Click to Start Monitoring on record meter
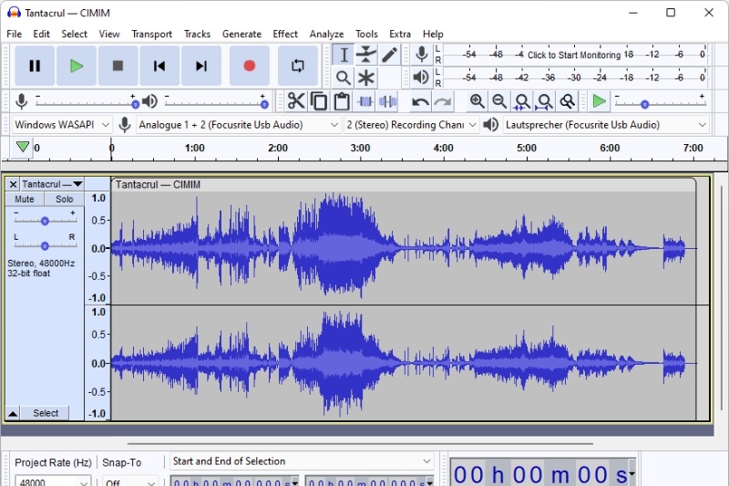 click(x=574, y=55)
